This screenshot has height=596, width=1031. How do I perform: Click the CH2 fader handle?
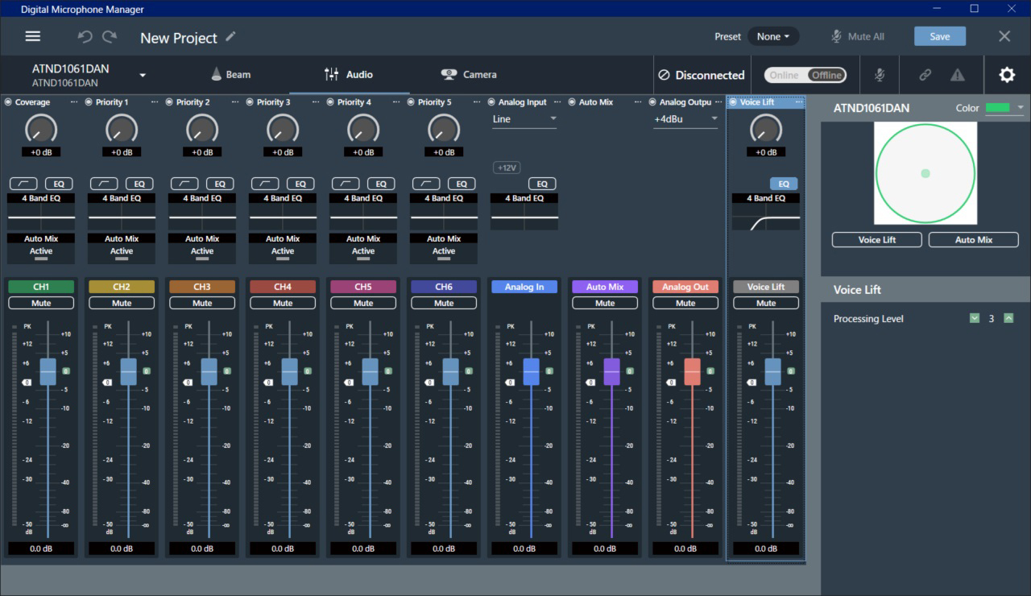[128, 371]
